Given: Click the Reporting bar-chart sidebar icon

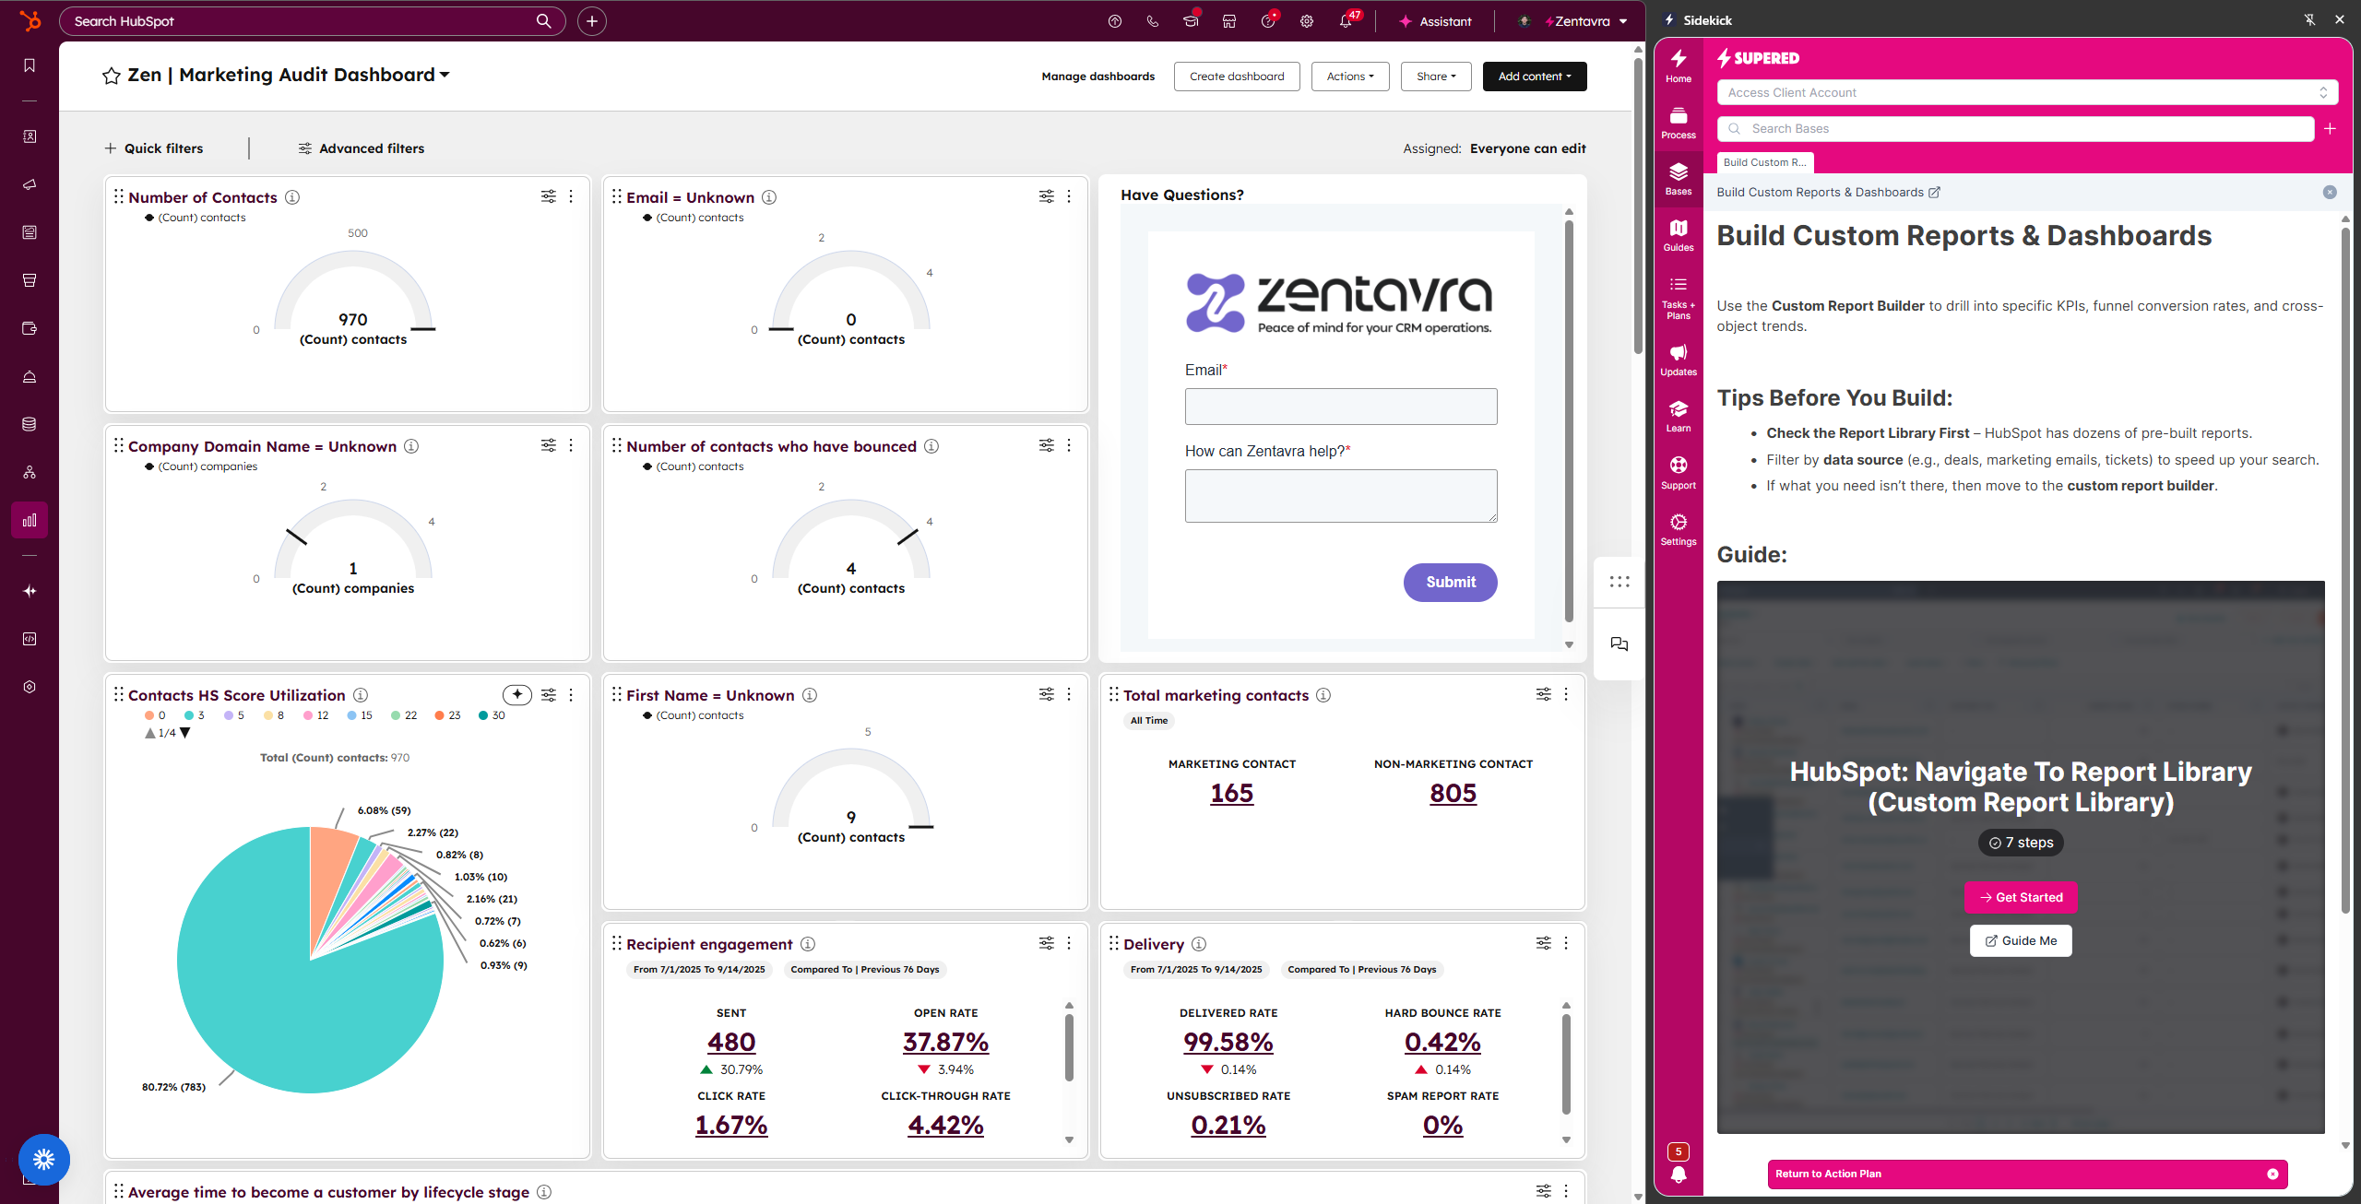Looking at the screenshot, I should point(30,520).
